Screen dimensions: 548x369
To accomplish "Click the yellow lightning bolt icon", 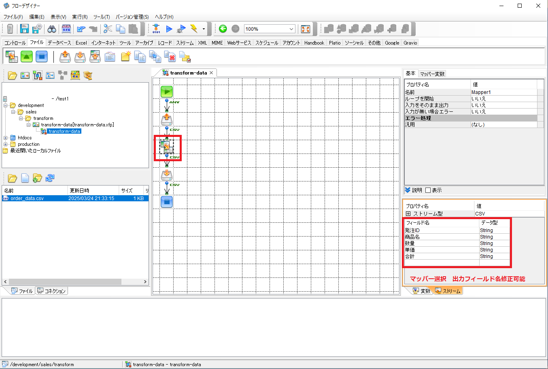I will [194, 29].
